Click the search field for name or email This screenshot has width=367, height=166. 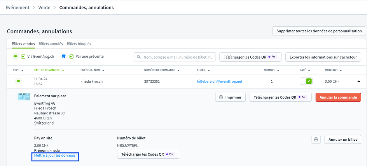(178, 57)
